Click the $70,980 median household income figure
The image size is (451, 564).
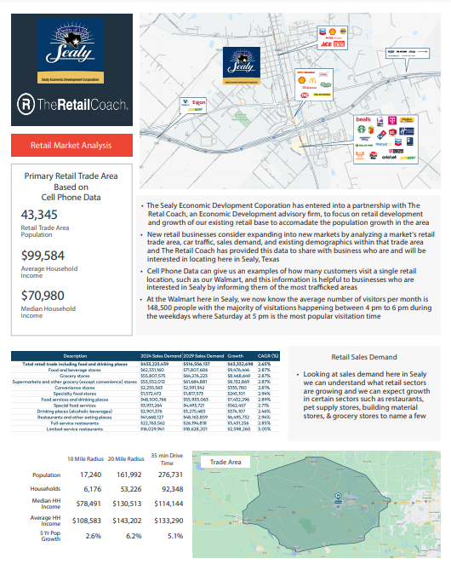pos(43,296)
